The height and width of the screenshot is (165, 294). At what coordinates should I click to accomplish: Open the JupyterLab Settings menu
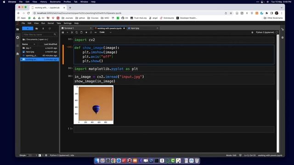(68, 23)
